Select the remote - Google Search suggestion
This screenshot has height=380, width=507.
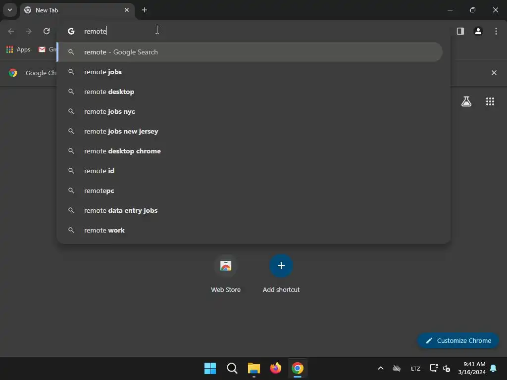click(250, 52)
